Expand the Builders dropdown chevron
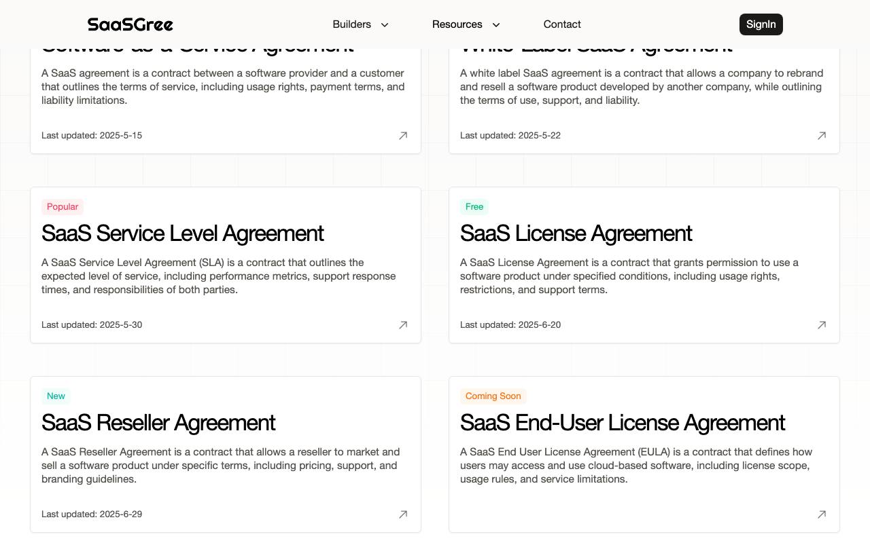Image resolution: width=870 pixels, height=543 pixels. [385, 24]
